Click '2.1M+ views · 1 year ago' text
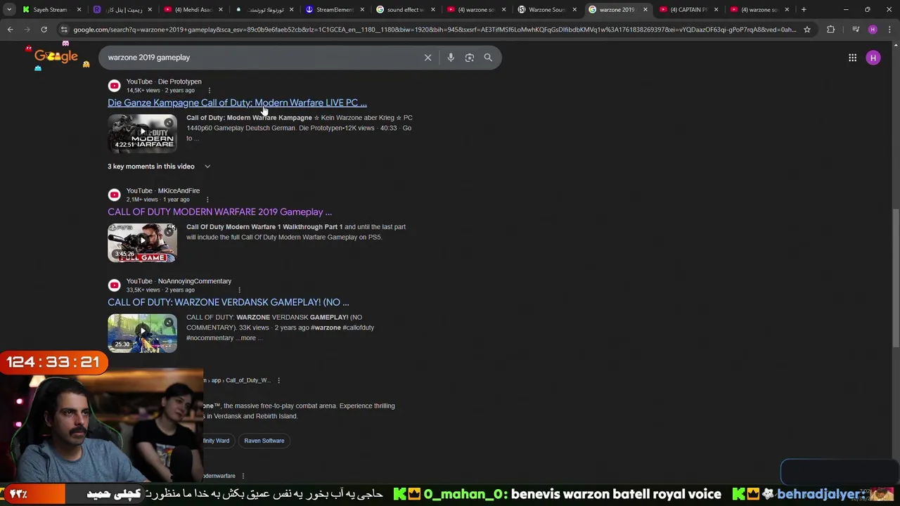Image resolution: width=900 pixels, height=506 pixels. point(158,200)
